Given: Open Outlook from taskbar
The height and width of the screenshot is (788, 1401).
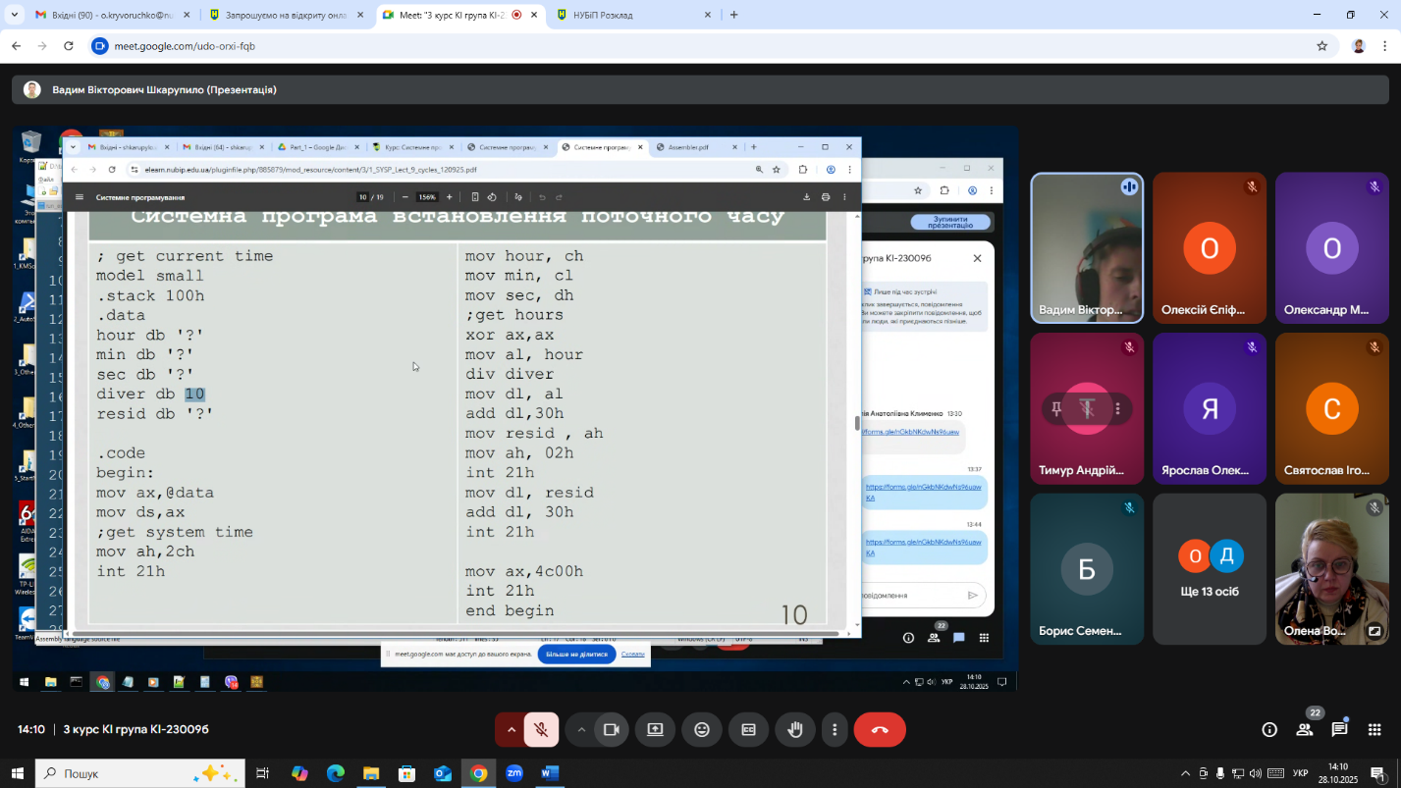Looking at the screenshot, I should [443, 773].
